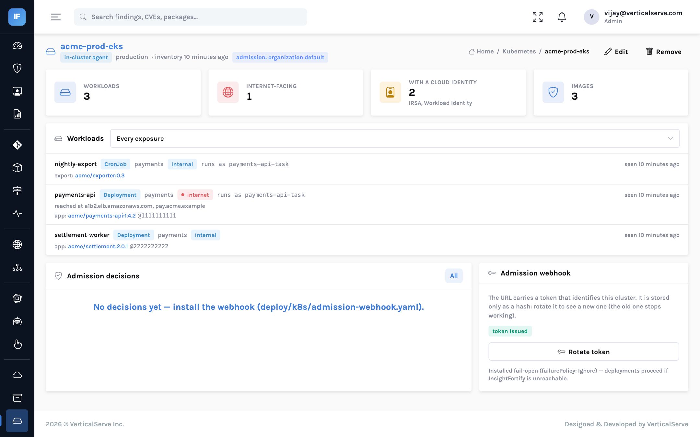Viewport: 700px width, 437px height.
Task: Open the archive box icon in sidebar
Action: point(17,398)
